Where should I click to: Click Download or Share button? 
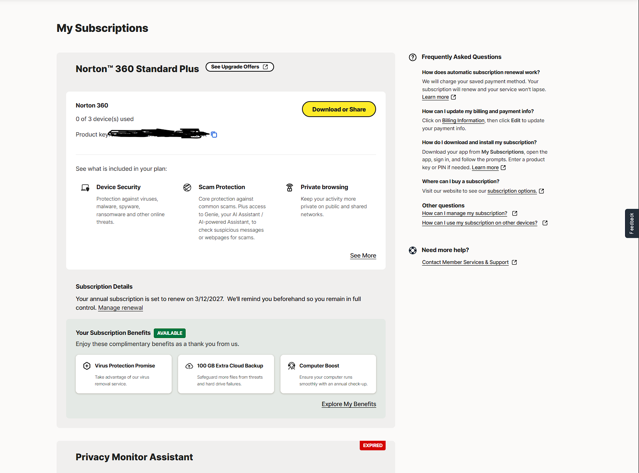point(339,109)
